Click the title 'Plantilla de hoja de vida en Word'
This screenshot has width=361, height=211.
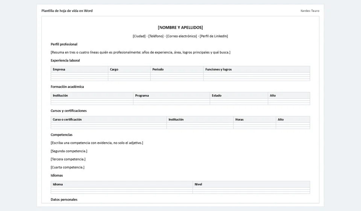(67, 11)
